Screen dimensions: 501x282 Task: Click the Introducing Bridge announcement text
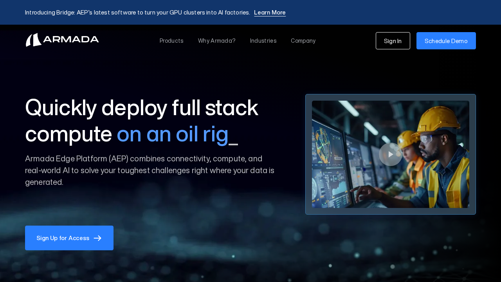pyautogui.click(x=137, y=13)
